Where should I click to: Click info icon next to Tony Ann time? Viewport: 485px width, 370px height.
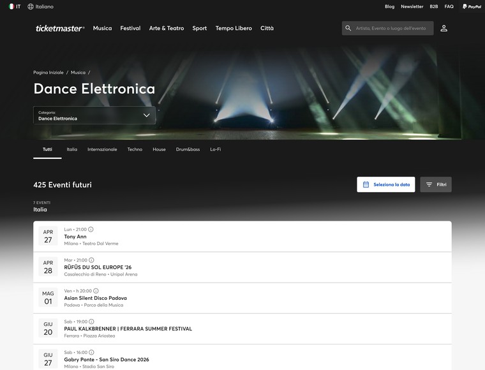91,230
